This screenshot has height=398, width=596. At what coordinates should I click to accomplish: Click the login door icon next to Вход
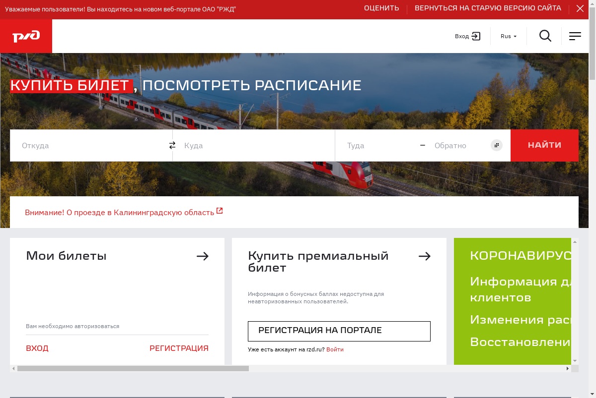pyautogui.click(x=476, y=36)
